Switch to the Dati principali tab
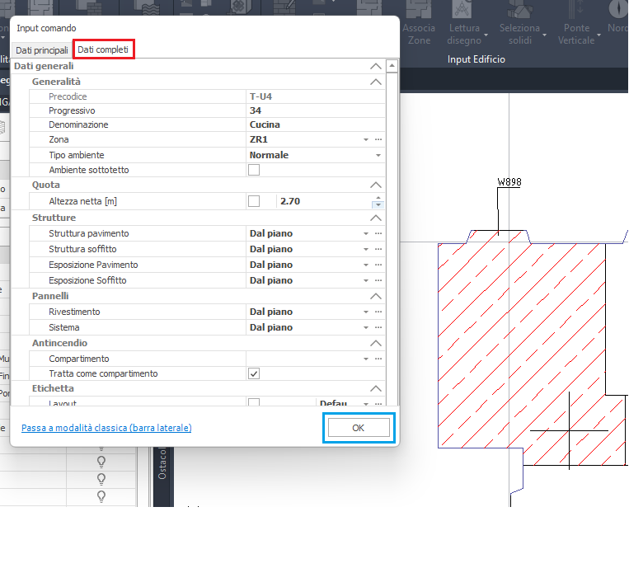The height and width of the screenshot is (568, 629). (x=42, y=50)
